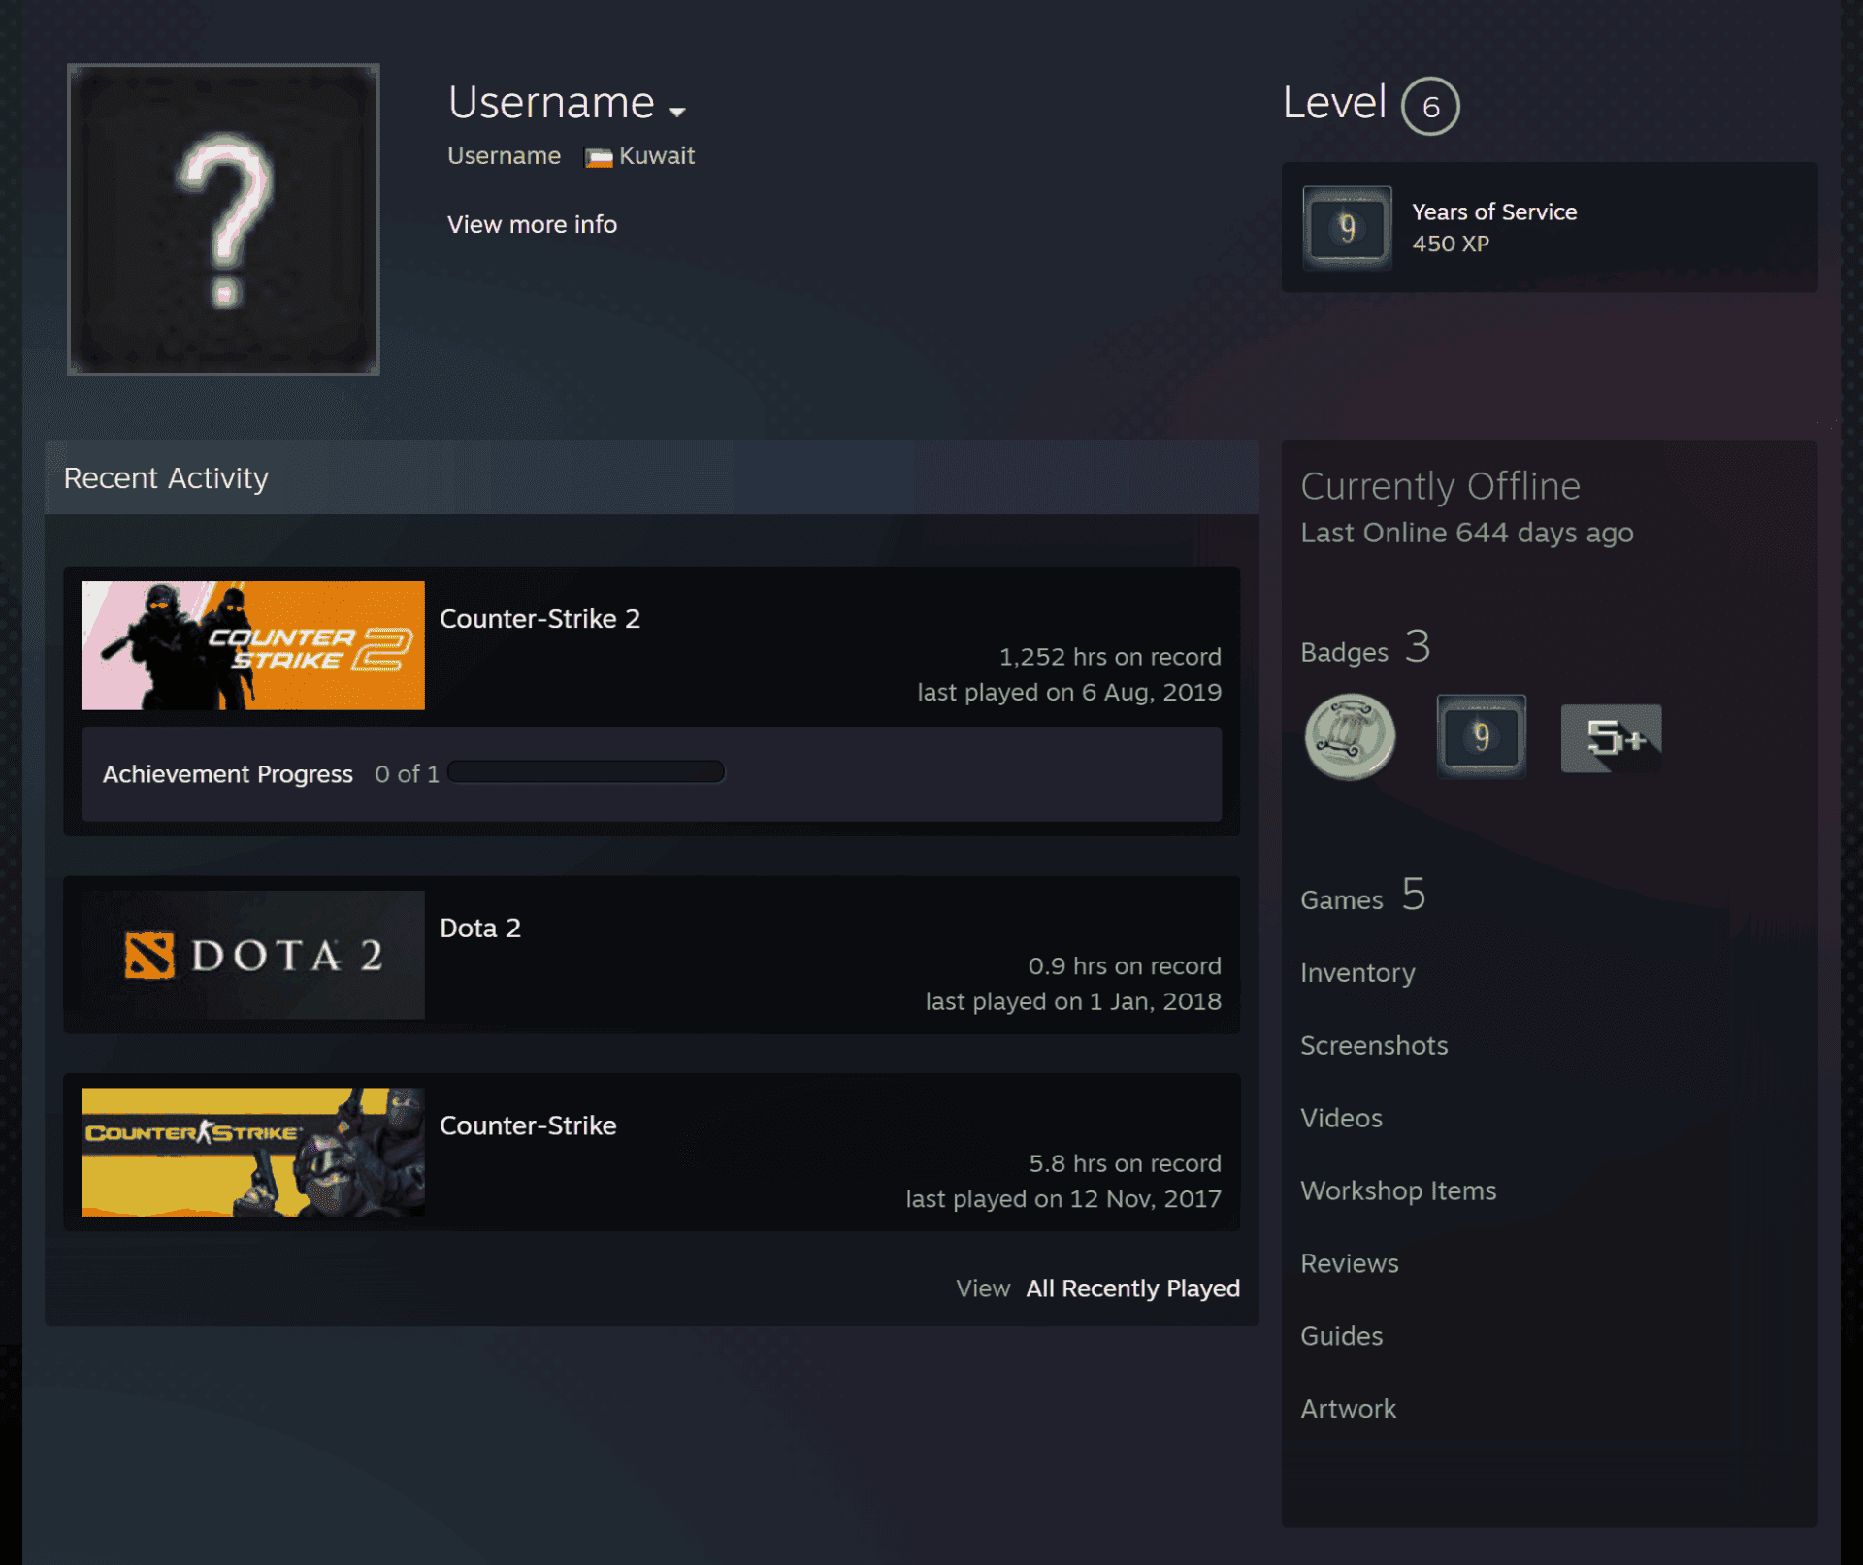The width and height of the screenshot is (1863, 1565).
Task: Click the 5+ games collector badge
Action: point(1611,738)
